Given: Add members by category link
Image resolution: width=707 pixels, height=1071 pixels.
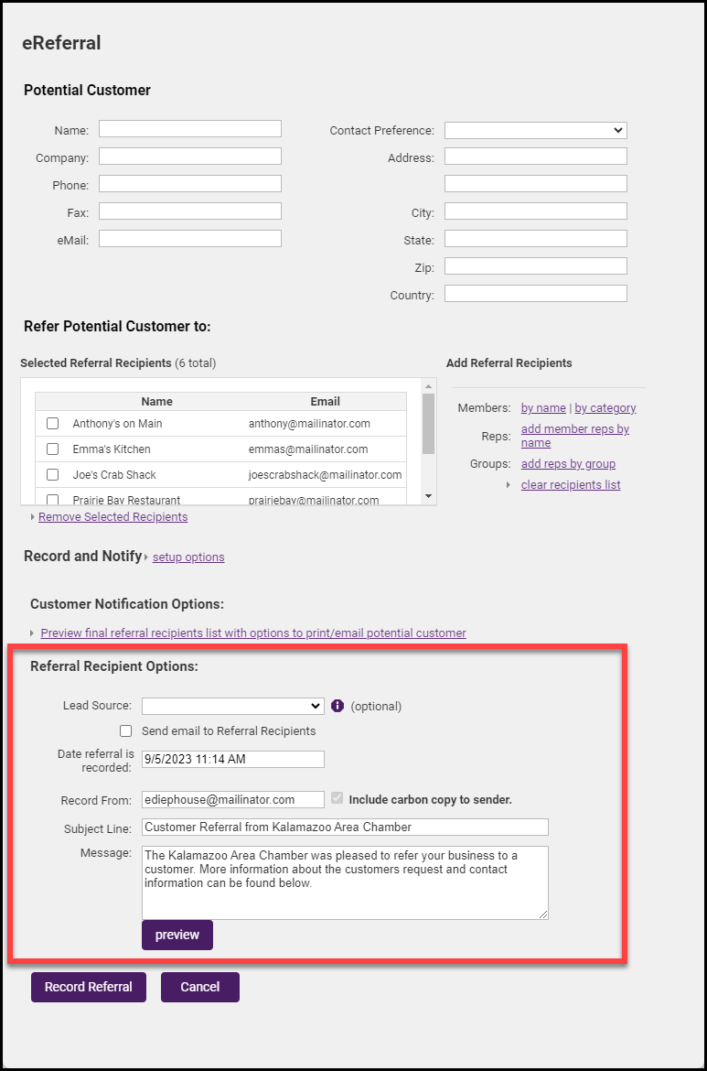Looking at the screenshot, I should click(605, 408).
